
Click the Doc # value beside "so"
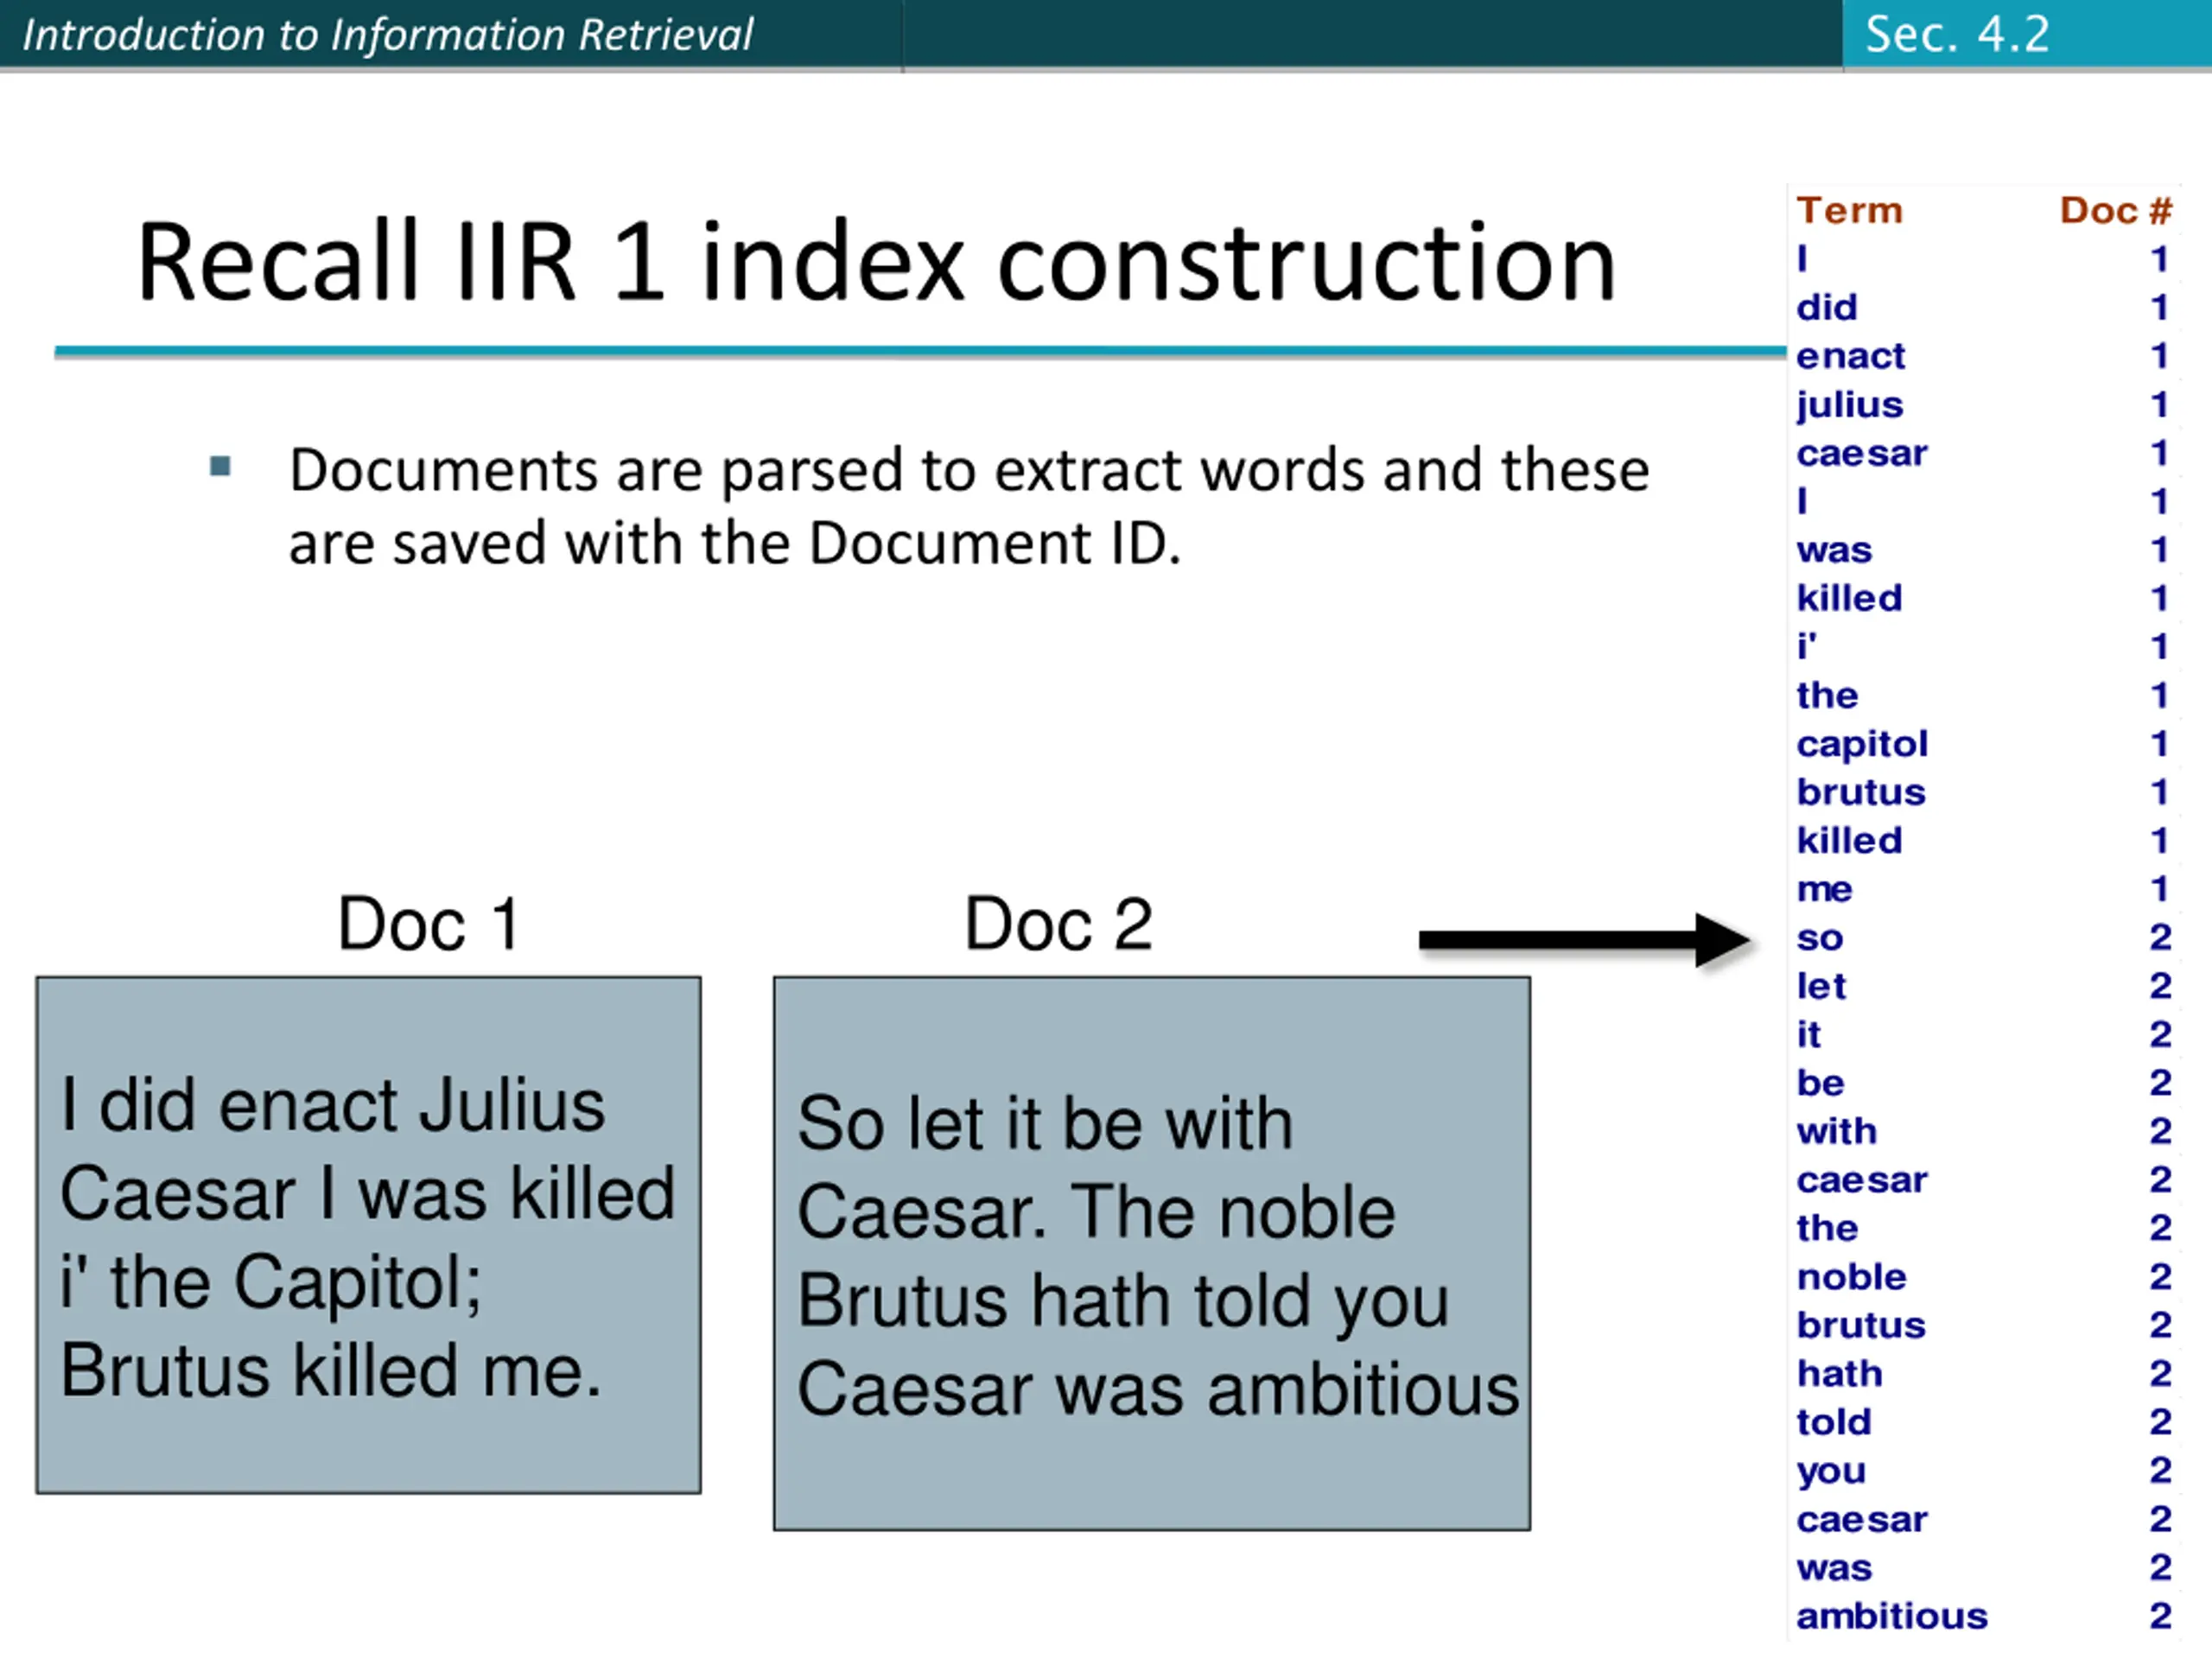2160,937
